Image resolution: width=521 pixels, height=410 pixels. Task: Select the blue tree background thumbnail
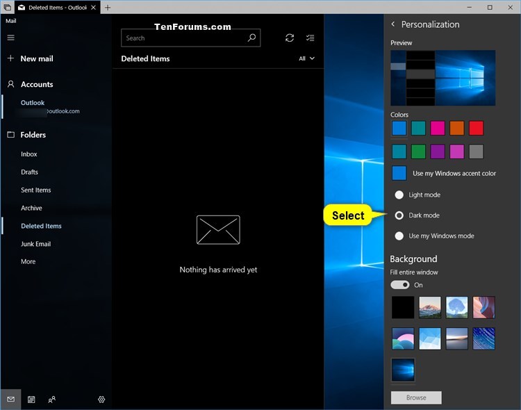click(457, 308)
